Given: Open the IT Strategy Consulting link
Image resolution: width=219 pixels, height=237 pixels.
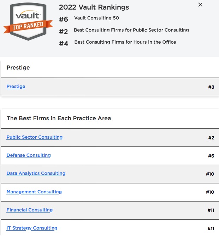Looking at the screenshot, I should coord(32,228).
